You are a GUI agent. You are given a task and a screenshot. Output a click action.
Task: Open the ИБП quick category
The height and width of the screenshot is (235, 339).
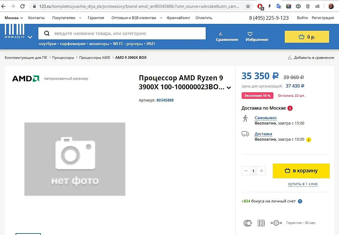click(151, 44)
